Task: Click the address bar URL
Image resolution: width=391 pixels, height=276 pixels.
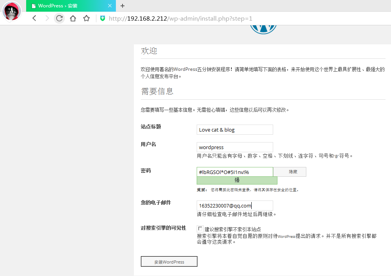Action: pyautogui.click(x=181, y=18)
